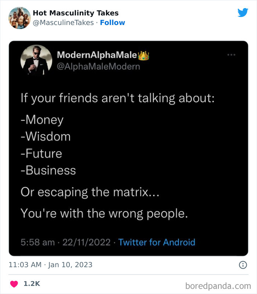Click the Twitter bird logo
The image size is (257, 294).
pos(243,13)
